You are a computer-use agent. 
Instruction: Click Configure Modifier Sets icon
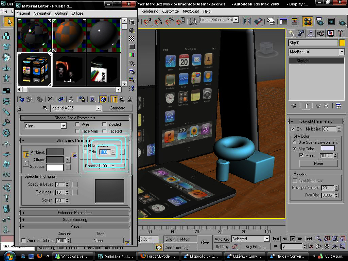[338, 106]
